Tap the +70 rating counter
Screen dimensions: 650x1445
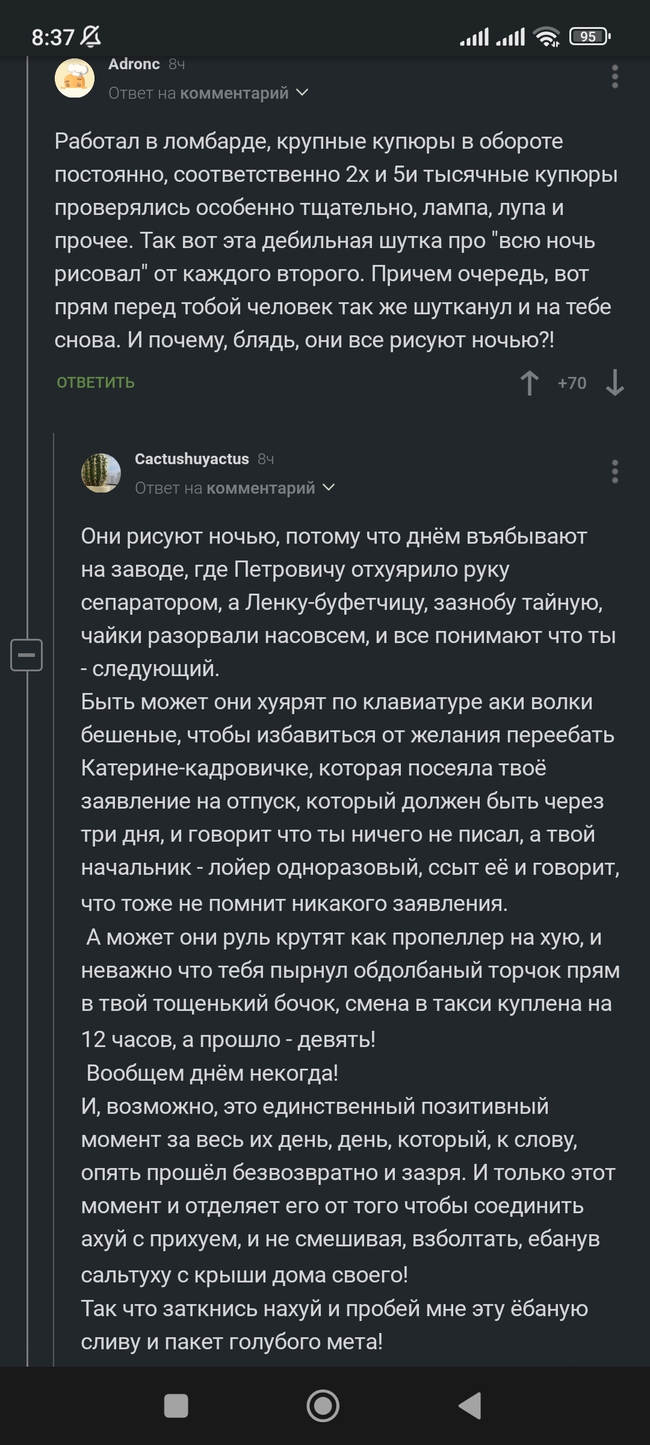(572, 383)
